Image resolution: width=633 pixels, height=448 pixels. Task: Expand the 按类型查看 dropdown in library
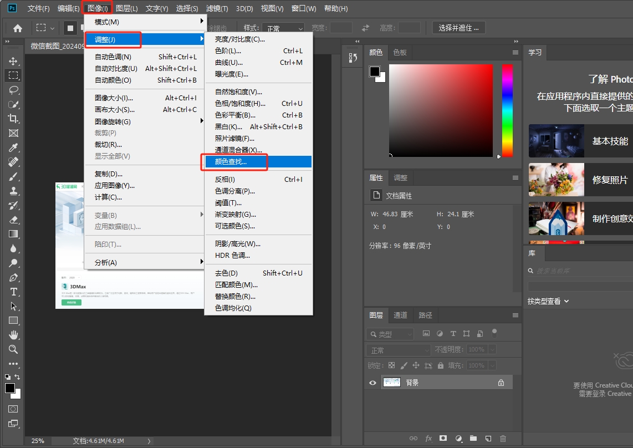548,301
